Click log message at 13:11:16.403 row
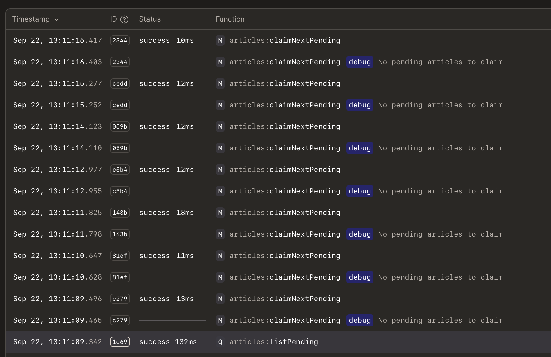 (x=440, y=62)
